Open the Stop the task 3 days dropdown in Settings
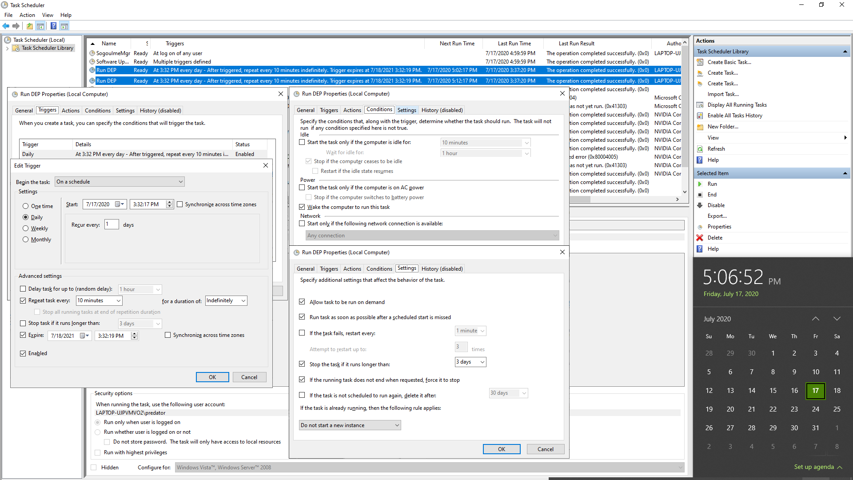This screenshot has height=480, width=853. (470, 362)
